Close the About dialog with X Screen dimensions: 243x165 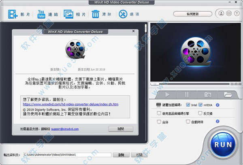point(133,31)
